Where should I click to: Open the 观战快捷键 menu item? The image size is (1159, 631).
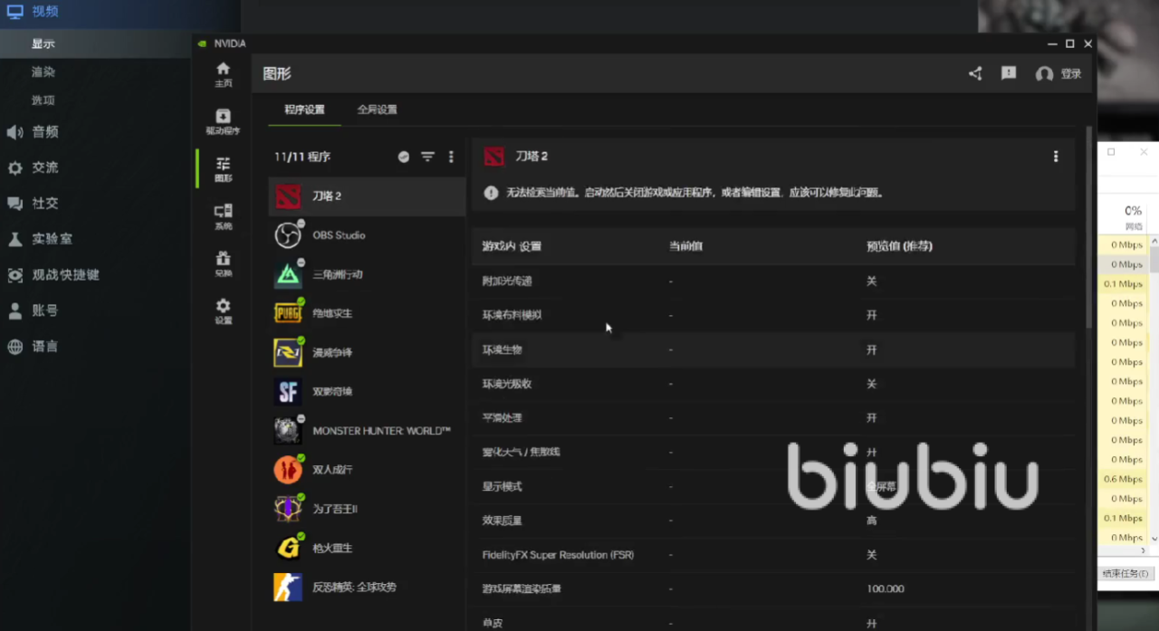pyautogui.click(x=65, y=275)
